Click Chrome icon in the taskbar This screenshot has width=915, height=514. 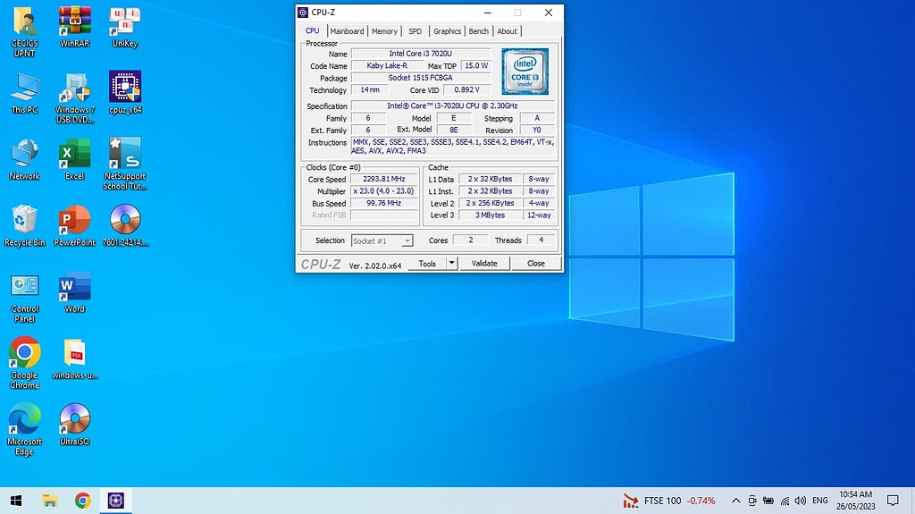82,501
